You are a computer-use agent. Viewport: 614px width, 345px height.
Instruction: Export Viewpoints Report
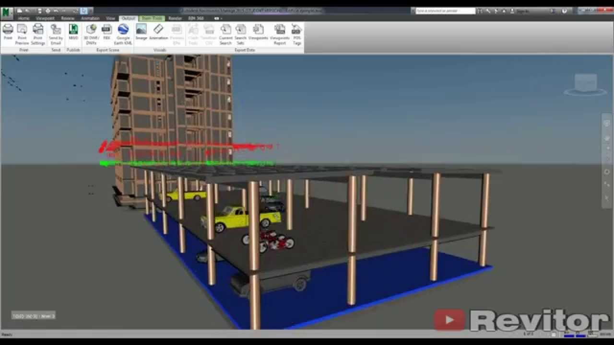(280, 34)
